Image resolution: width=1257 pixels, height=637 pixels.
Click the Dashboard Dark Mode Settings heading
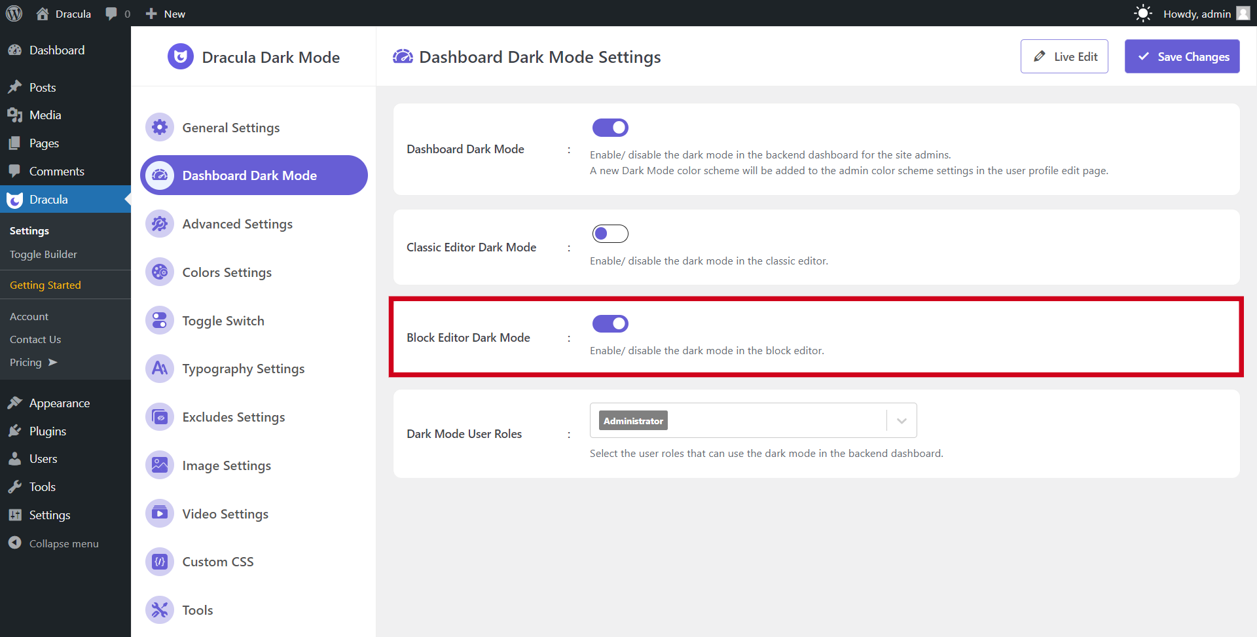[539, 57]
